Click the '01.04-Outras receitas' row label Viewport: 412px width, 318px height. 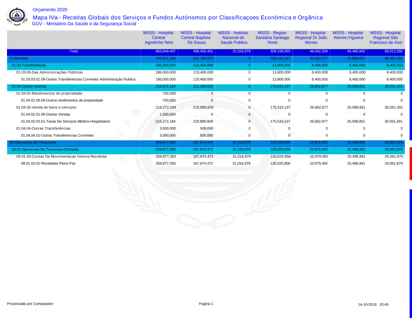point(29,86)
